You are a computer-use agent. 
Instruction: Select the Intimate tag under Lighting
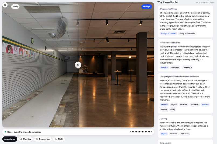pyautogui.click(x=174, y=134)
